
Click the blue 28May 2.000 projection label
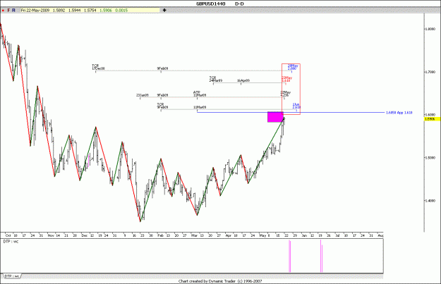pos(293,67)
